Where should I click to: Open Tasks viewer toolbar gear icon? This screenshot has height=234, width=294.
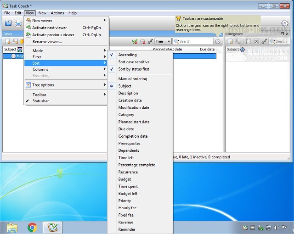pos(217,41)
